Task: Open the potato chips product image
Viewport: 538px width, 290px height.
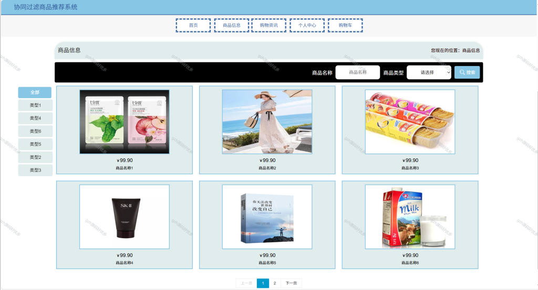Action: 410,122
